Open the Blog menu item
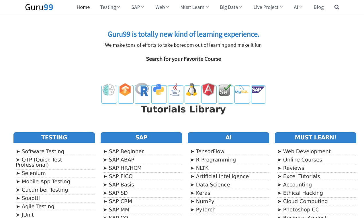This screenshot has width=364, height=218. tap(319, 7)
